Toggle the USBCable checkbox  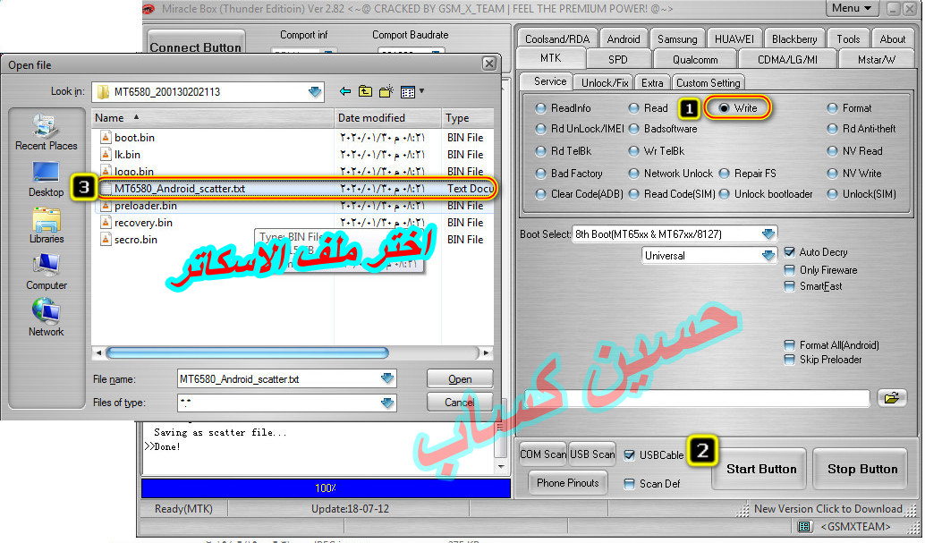tap(630, 455)
